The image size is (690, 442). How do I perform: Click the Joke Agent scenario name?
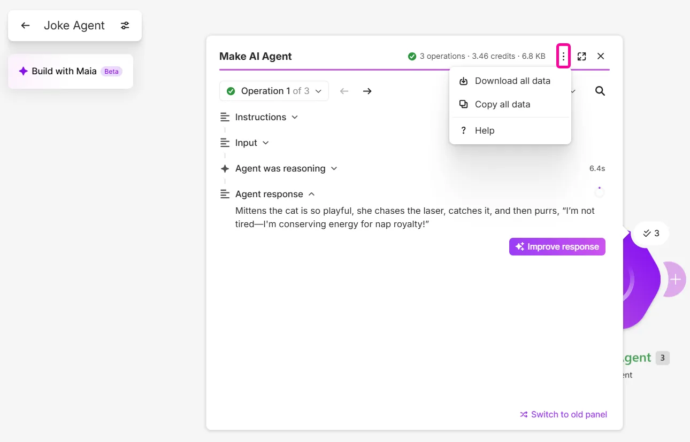74,26
